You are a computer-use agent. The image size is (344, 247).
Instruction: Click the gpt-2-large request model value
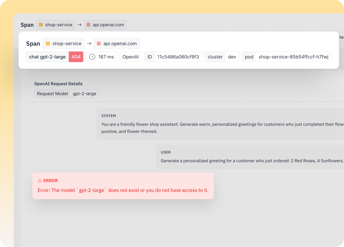85,94
